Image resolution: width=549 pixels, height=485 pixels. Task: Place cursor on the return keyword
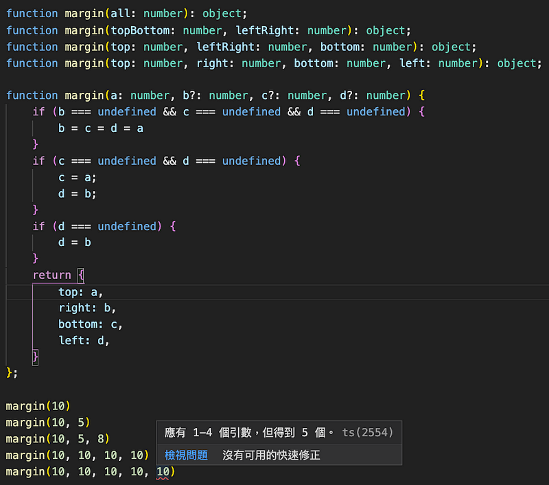click(51, 275)
